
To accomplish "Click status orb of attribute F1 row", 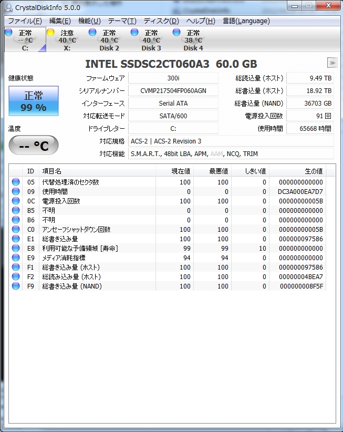I will click(x=16, y=267).
